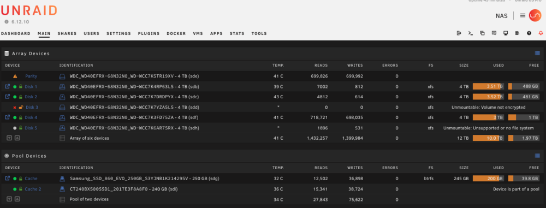Open the feedback speech-bubble icon
Image resolution: width=546 pixels, height=208 pixels.
494,33
